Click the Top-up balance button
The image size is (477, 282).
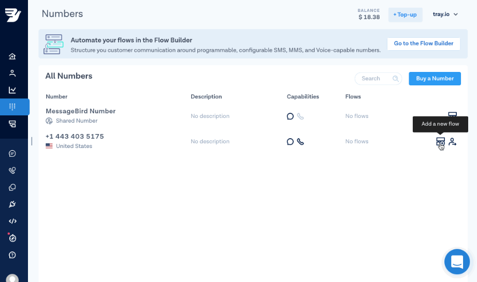click(405, 14)
